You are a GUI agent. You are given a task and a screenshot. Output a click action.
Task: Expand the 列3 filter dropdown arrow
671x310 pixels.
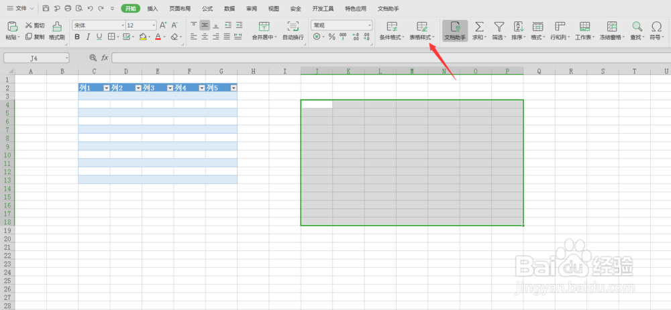pyautogui.click(x=170, y=88)
